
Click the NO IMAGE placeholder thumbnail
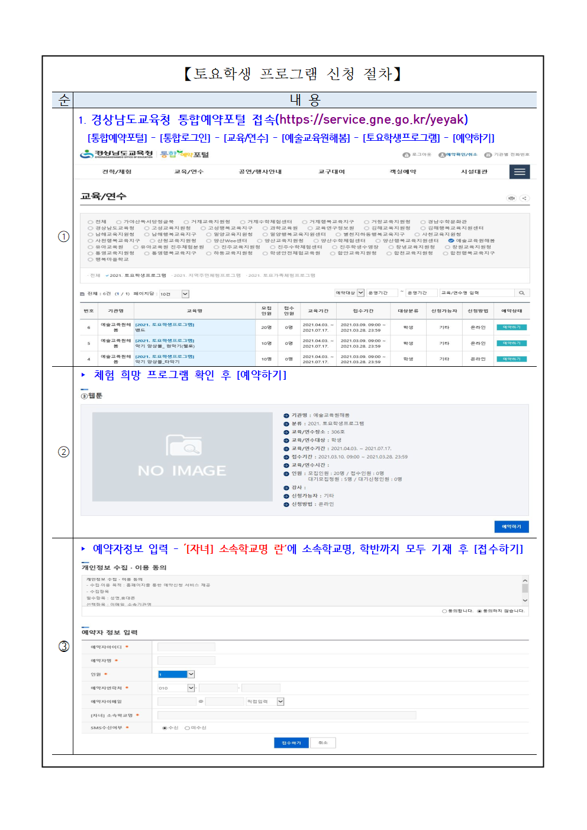click(x=182, y=457)
